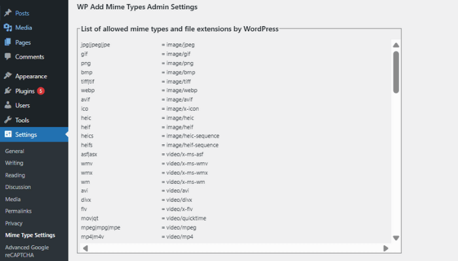
Task: Select Mime Type Settings submenu
Action: pos(30,235)
